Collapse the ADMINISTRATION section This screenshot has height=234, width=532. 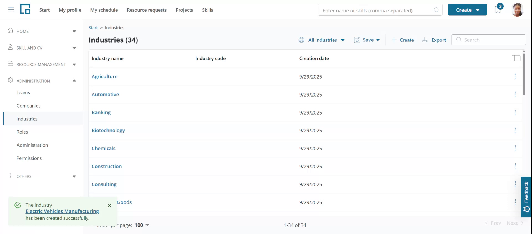(x=74, y=81)
